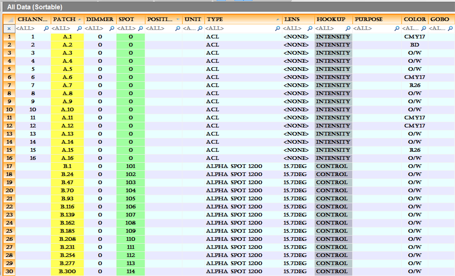Click search icon in Type filter
This screenshot has width=455, height=276.
tap(277, 29)
